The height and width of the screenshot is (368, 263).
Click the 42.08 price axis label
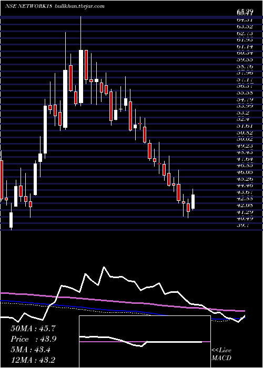pos(245,206)
